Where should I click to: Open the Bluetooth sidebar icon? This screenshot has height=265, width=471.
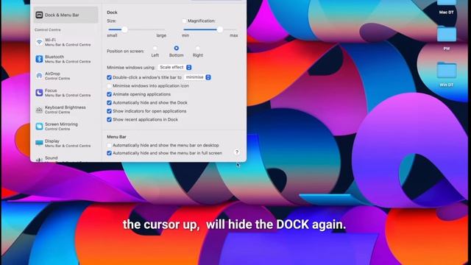[39, 59]
